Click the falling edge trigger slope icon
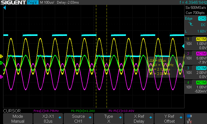This screenshot has width=207, height=124. tap(191, 24)
